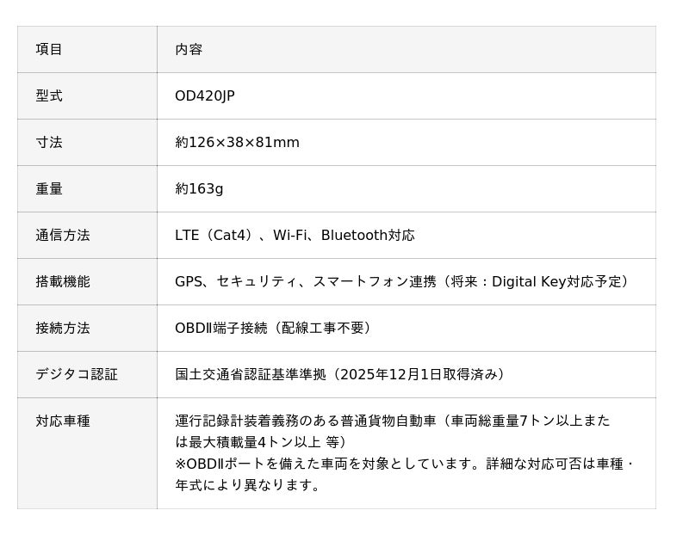This screenshot has height=535, width=689.
Task: Select the 型式 row label
Action: pyautogui.click(x=49, y=96)
